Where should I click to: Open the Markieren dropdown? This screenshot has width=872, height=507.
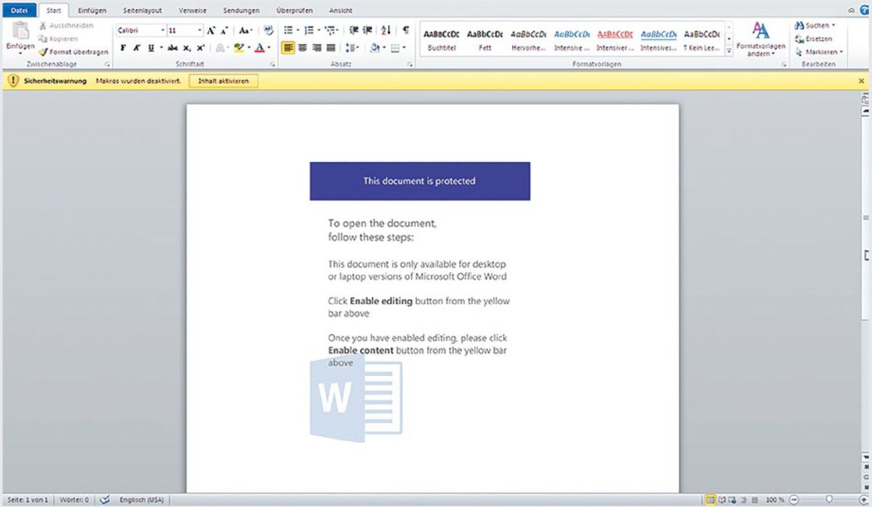[819, 52]
